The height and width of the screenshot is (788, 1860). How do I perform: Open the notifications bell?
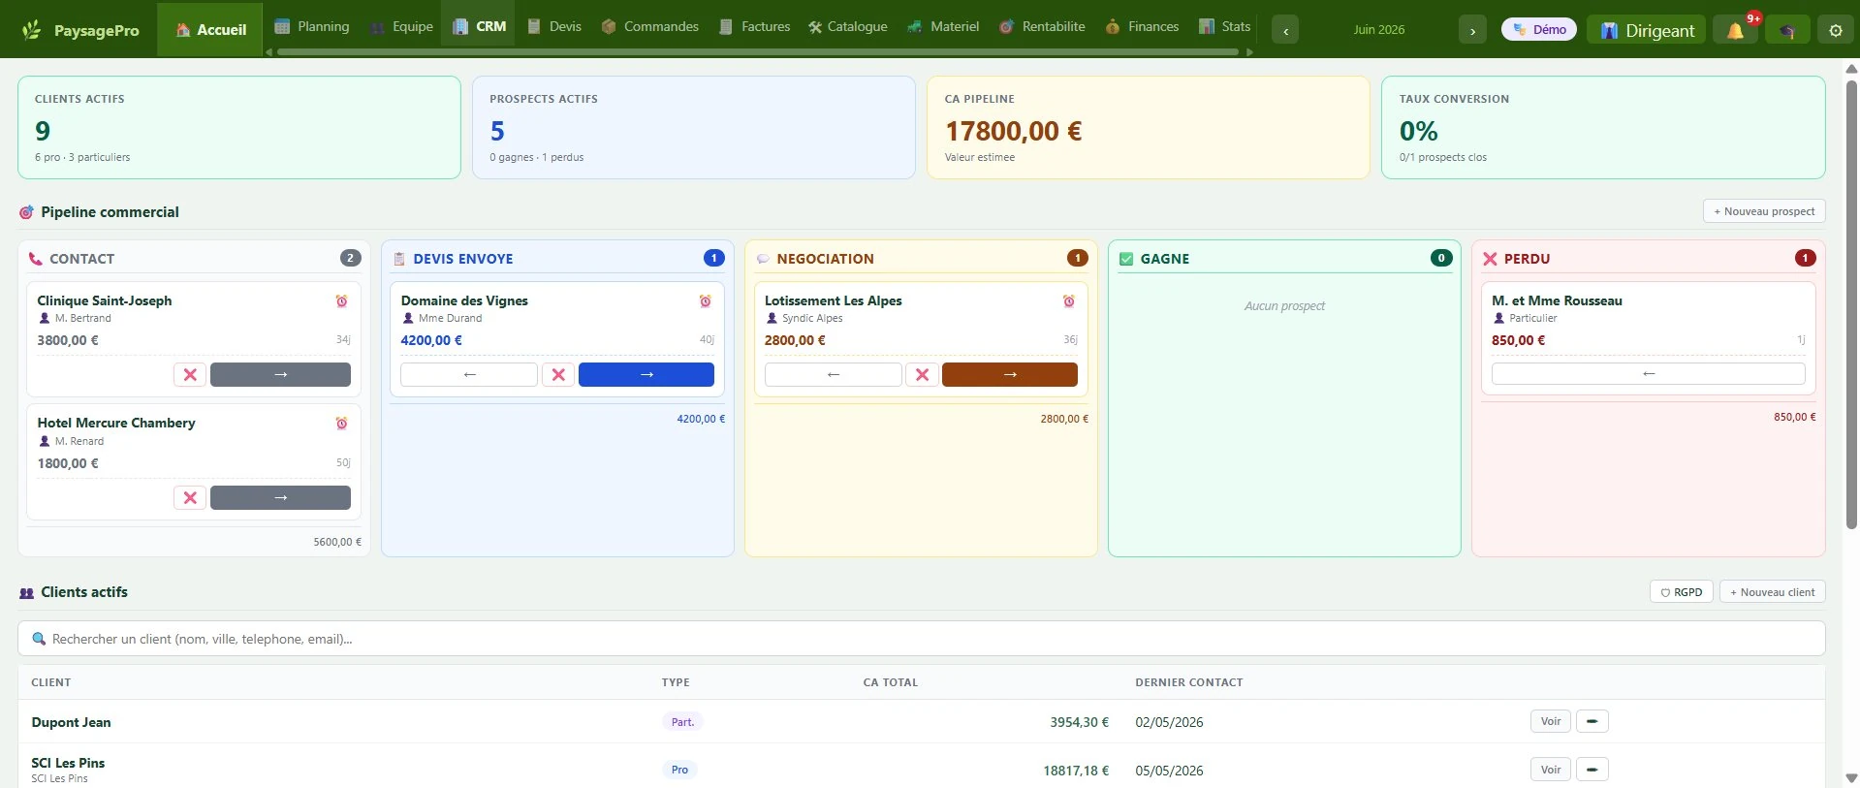click(1735, 30)
